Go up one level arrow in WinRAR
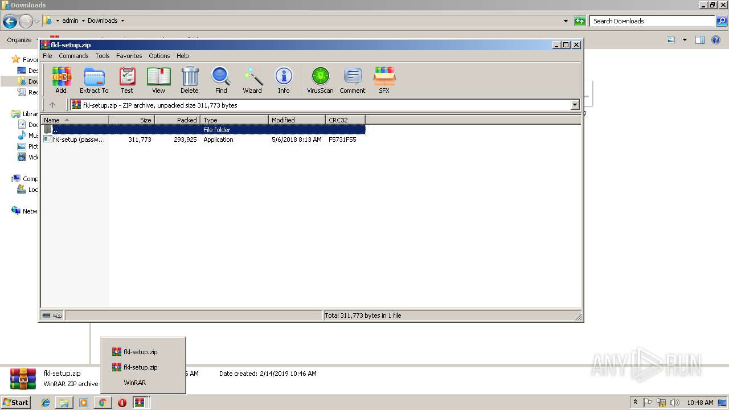 [x=52, y=105]
